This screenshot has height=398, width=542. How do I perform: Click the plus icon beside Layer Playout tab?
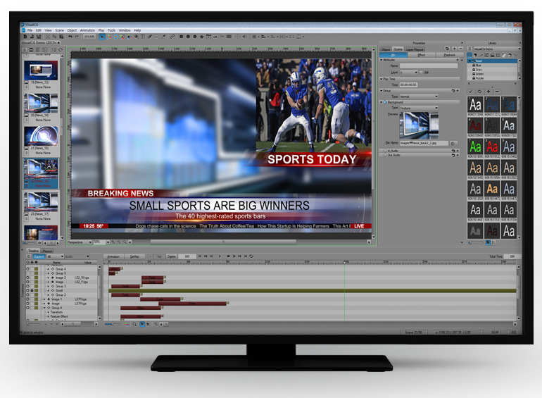click(454, 49)
